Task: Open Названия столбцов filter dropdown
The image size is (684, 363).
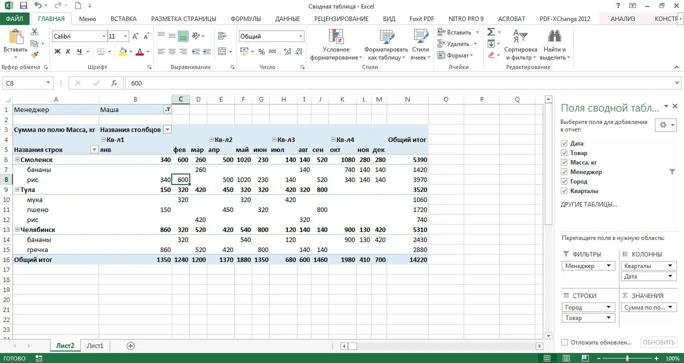Action: [167, 129]
